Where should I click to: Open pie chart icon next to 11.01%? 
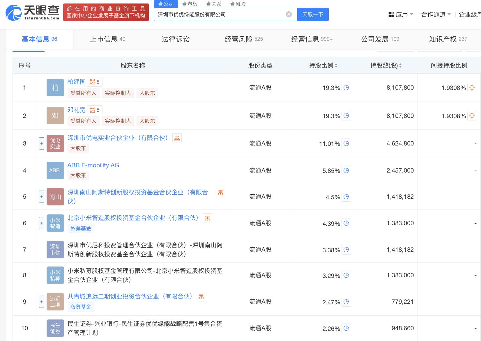346,143
